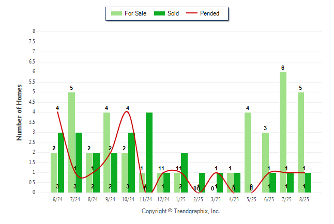Click the 8/24 x-axis label

pyautogui.click(x=93, y=199)
